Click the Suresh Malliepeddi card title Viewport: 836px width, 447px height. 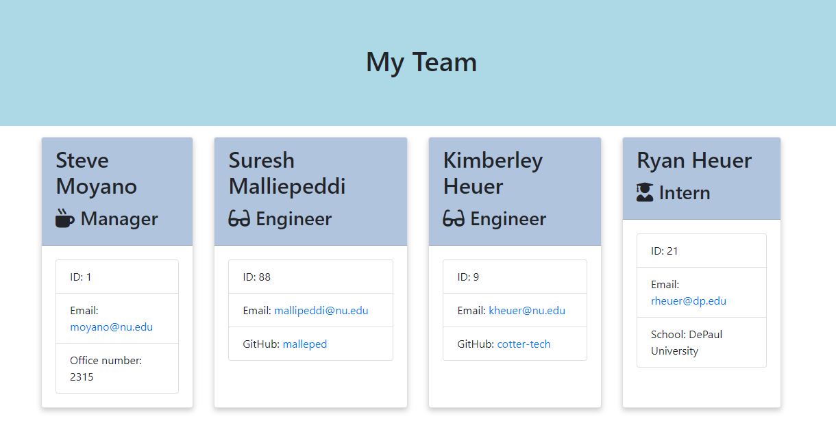tap(286, 173)
